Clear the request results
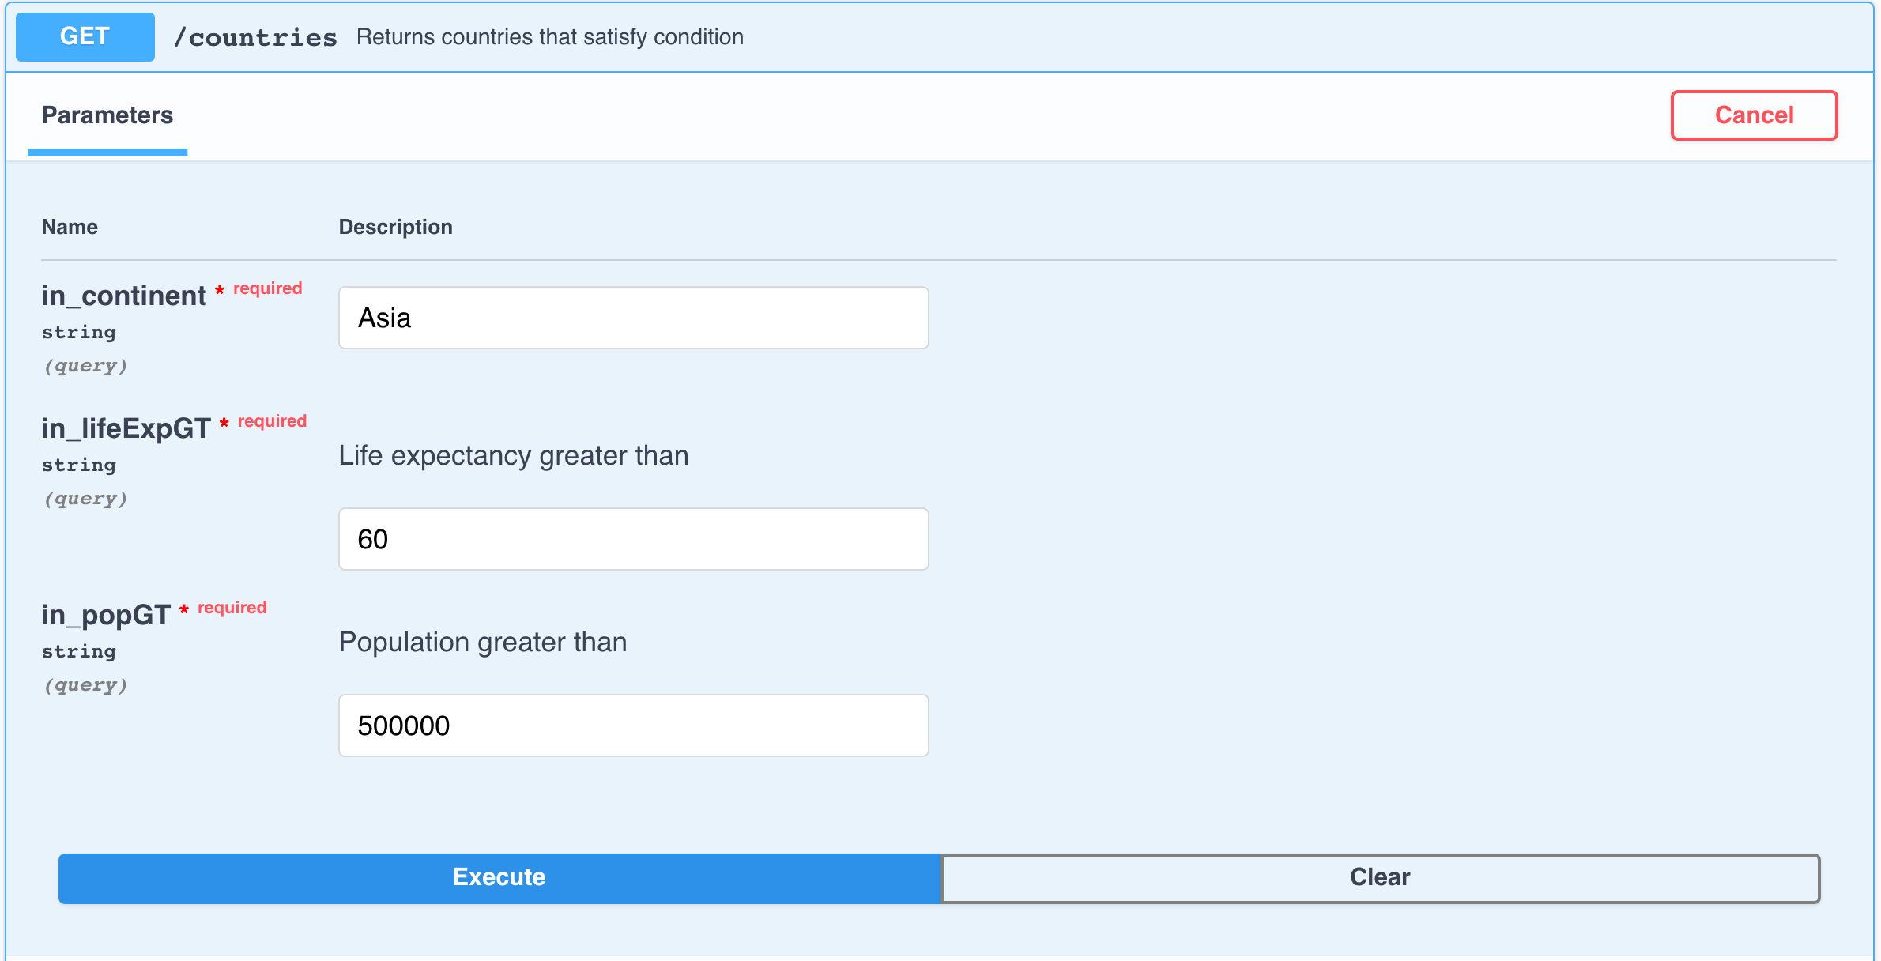The width and height of the screenshot is (1881, 961). [x=1380, y=877]
